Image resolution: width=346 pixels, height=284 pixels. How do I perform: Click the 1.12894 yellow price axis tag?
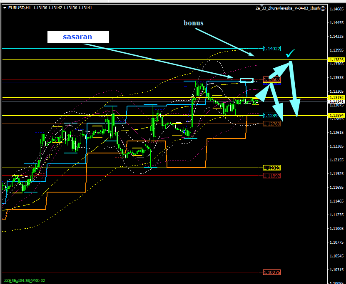(x=336, y=115)
